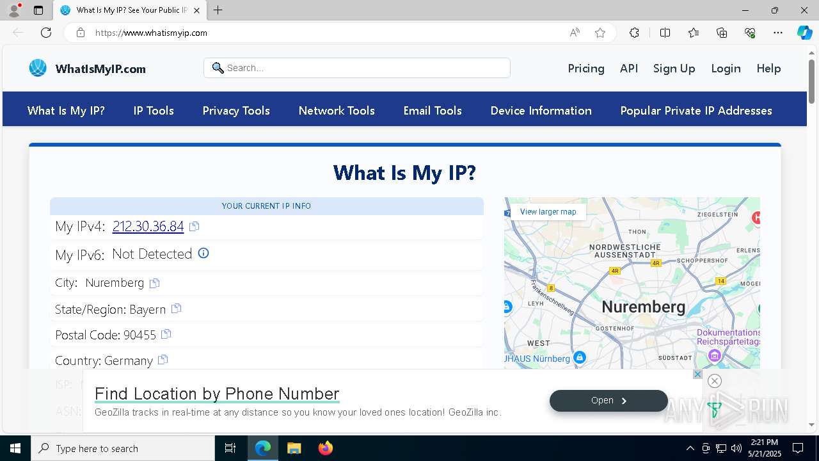Open Edge Settings and more menu
This screenshot has height=461, width=819.
[x=778, y=33]
